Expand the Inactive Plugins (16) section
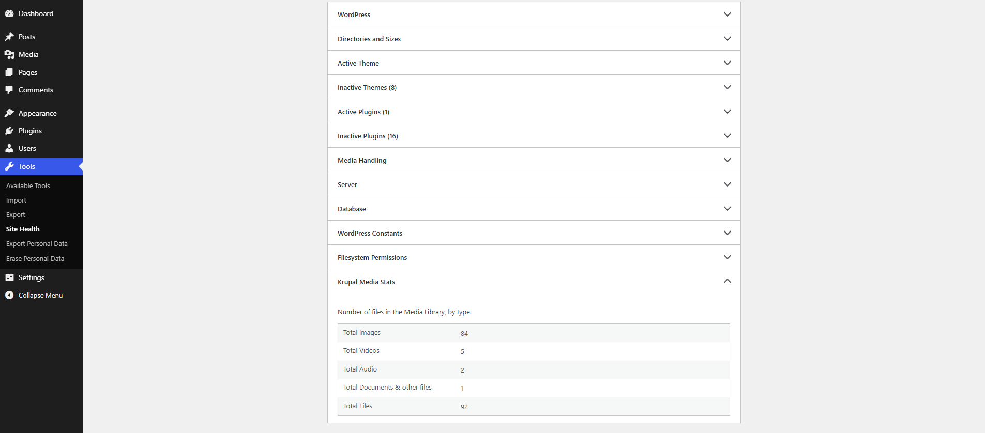 (x=534, y=136)
